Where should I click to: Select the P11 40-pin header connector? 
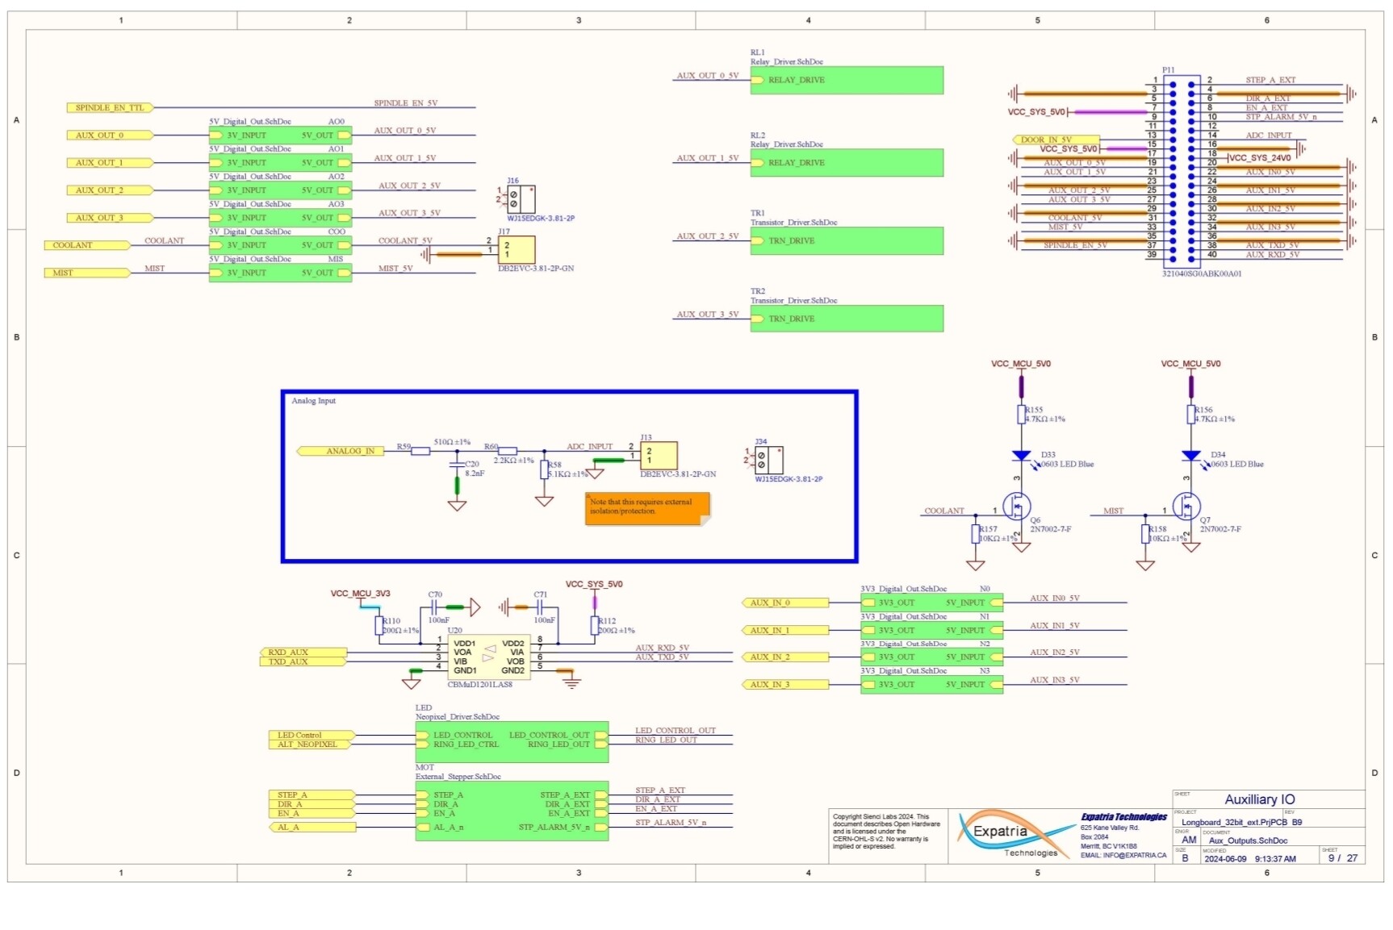point(1182,171)
